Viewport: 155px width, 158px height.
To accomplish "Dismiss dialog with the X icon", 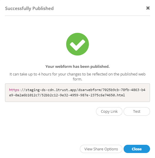I will (148, 8).
